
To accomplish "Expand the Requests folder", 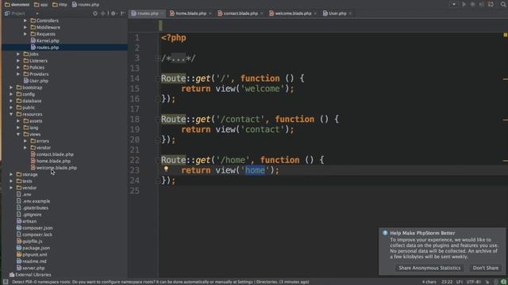I will click(x=25, y=34).
